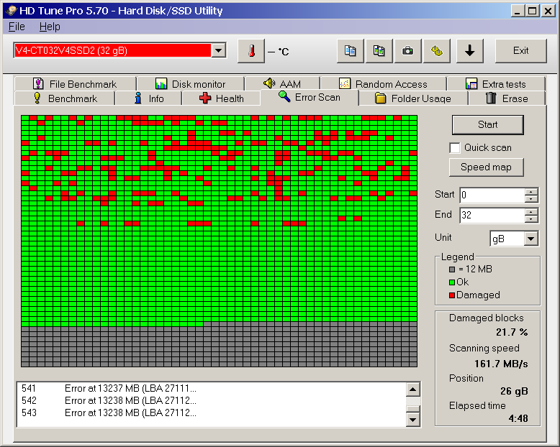Click the black down arrow toolbar button
The height and width of the screenshot is (447, 560).
click(x=469, y=51)
